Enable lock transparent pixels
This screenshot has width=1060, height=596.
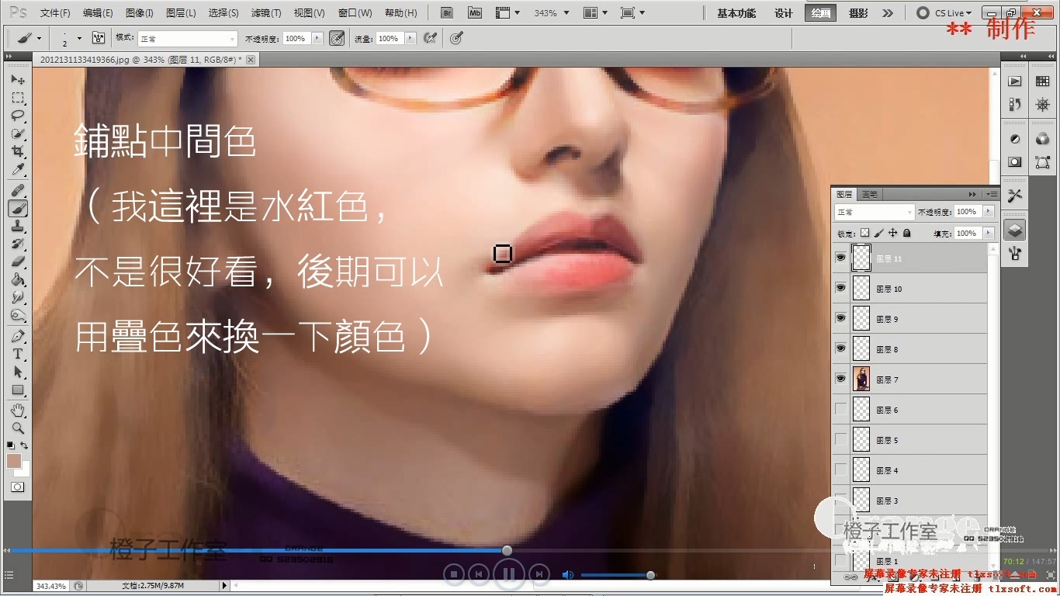(x=865, y=233)
